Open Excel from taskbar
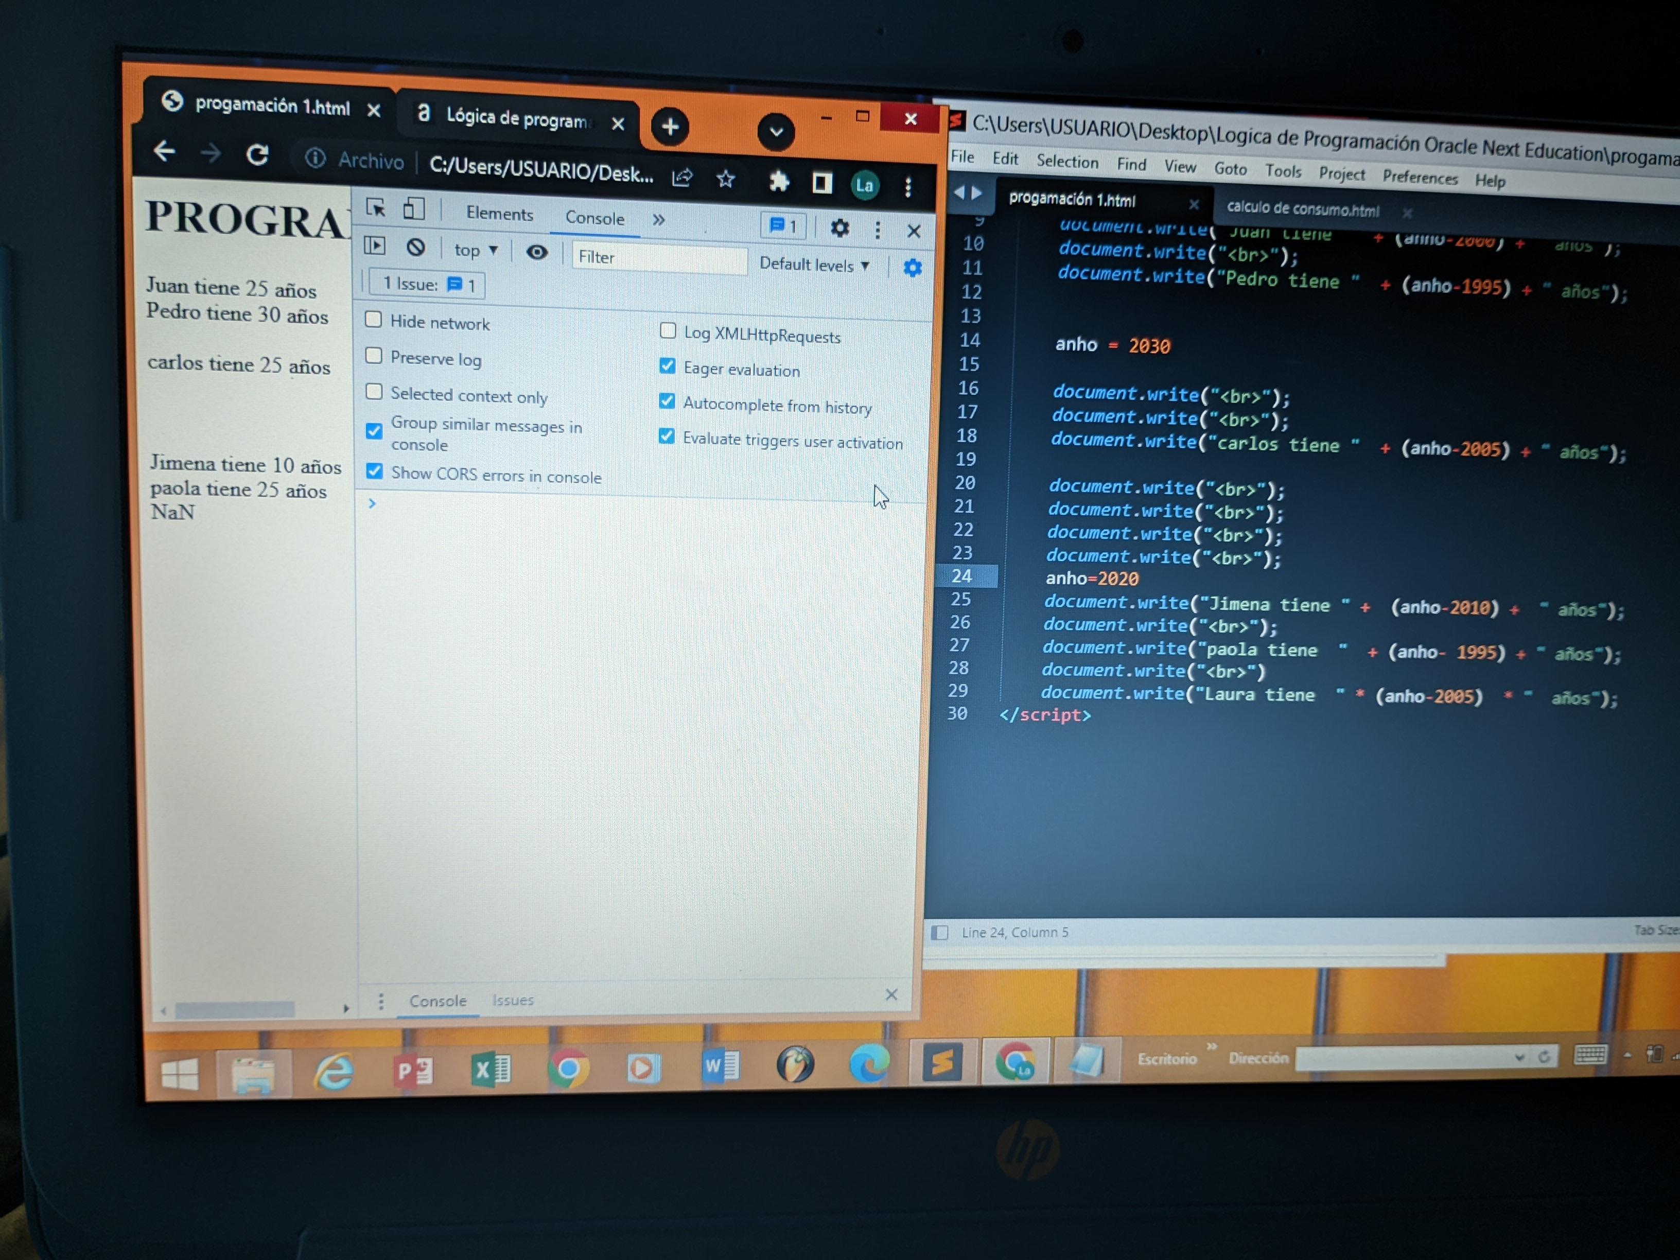This screenshot has height=1260, width=1680. [491, 1070]
